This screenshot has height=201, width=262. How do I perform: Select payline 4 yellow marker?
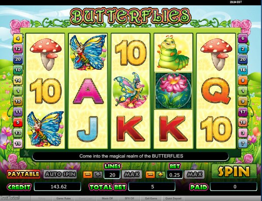18,38
